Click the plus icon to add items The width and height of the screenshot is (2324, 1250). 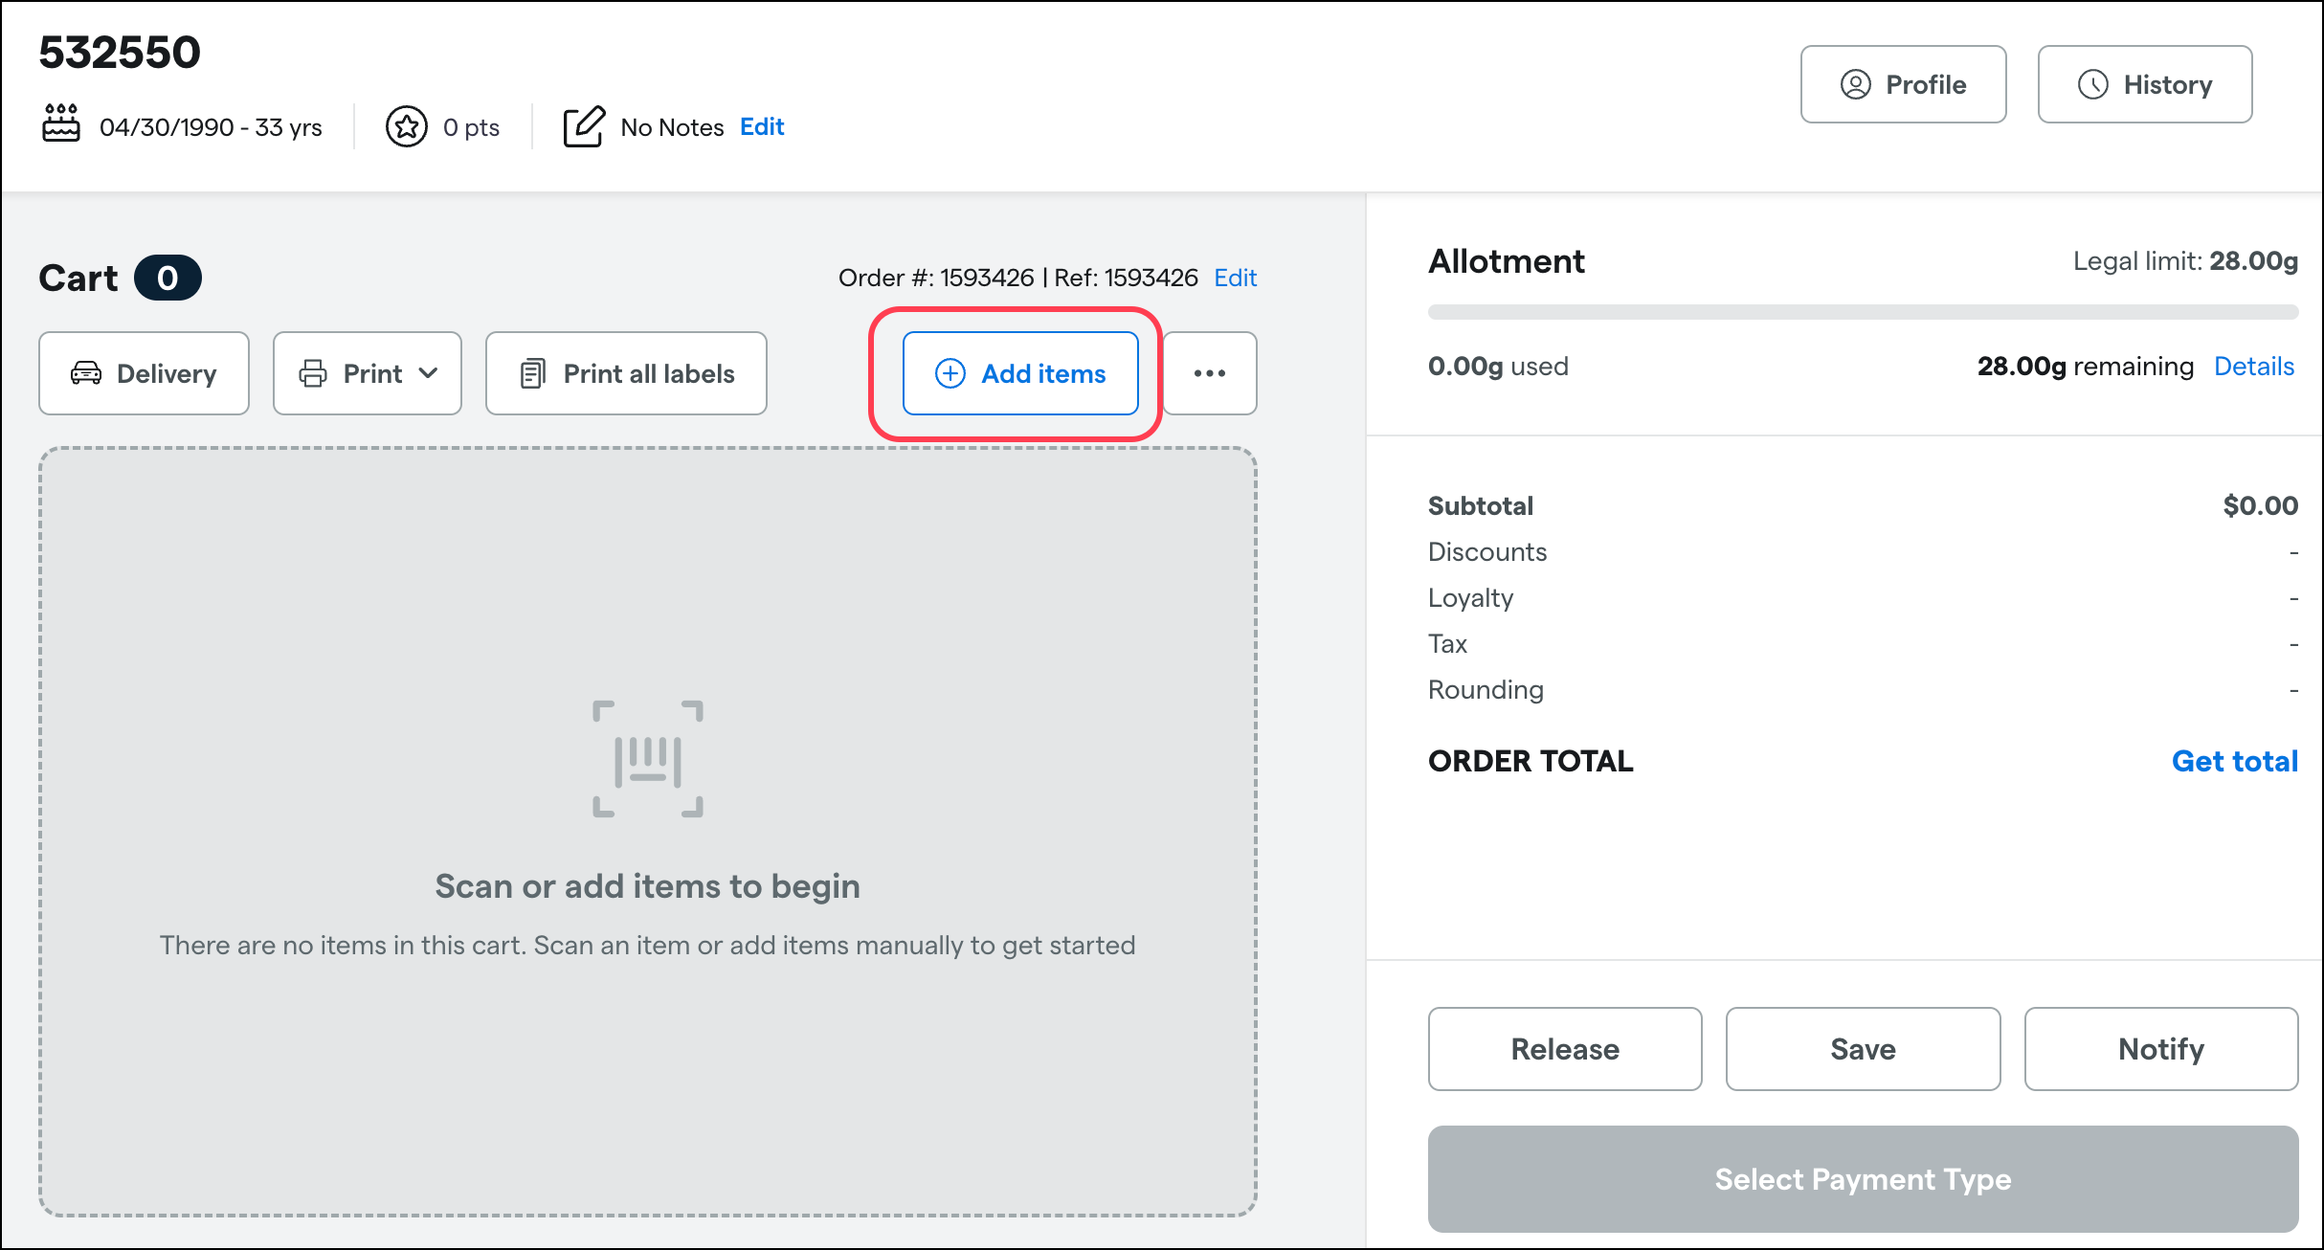tap(949, 373)
